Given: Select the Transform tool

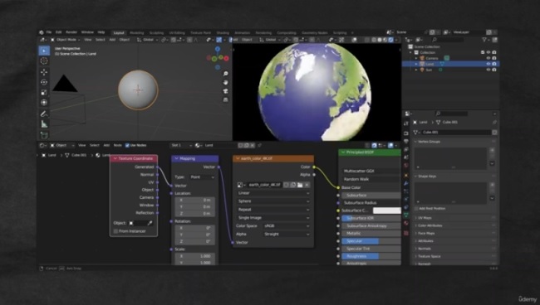Looking at the screenshot, I should 44,102.
